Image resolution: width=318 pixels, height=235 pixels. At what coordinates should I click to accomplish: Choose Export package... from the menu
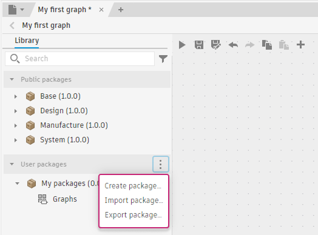click(134, 215)
